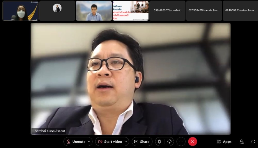Open the More options ellipsis menu
Viewport: 258px width, 148px height.
pyautogui.click(x=181, y=142)
